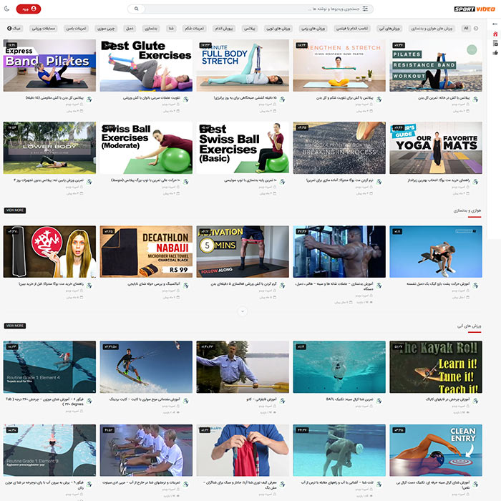Open the Kayak Roll video thumbnail
Screen dimensions: 501x501
click(435, 367)
